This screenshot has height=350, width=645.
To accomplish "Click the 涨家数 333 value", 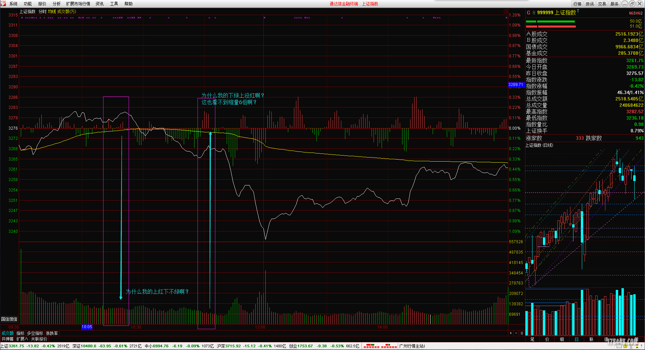I will 579,138.
